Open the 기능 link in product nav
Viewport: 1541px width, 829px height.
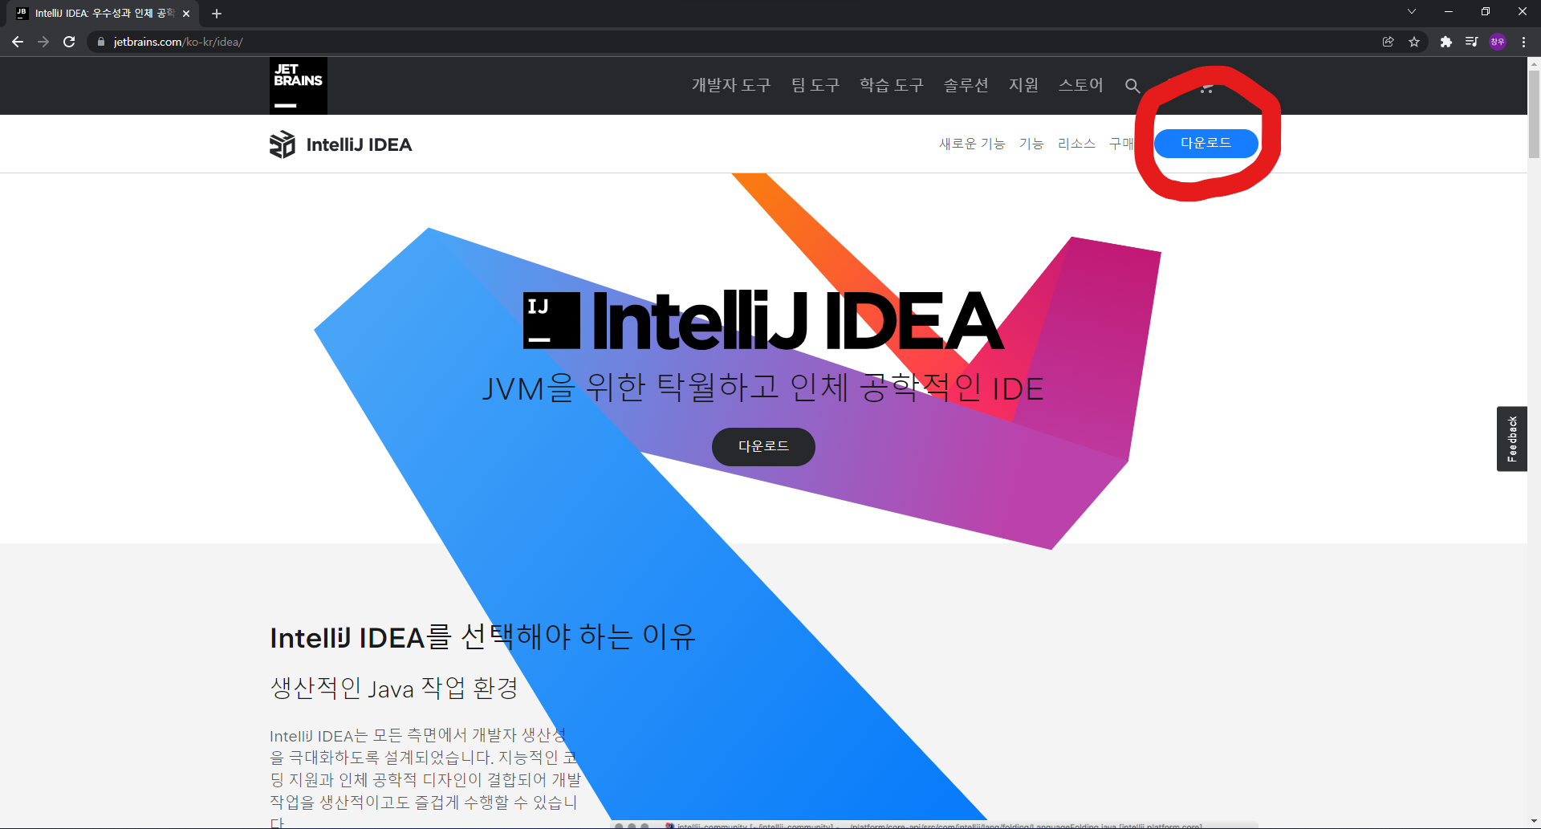(x=1031, y=144)
